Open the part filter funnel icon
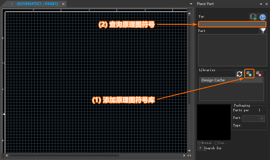Image resolution: width=270 pixels, height=160 pixels. tap(263, 30)
